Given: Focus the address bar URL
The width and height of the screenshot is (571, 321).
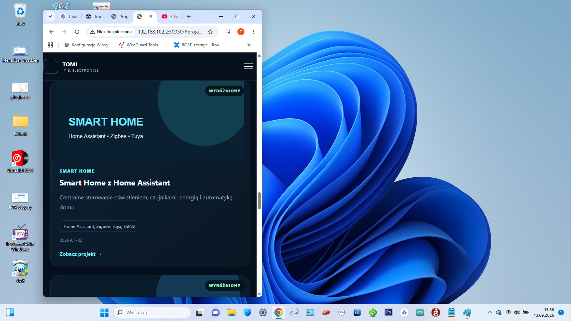Looking at the screenshot, I should coord(170,32).
